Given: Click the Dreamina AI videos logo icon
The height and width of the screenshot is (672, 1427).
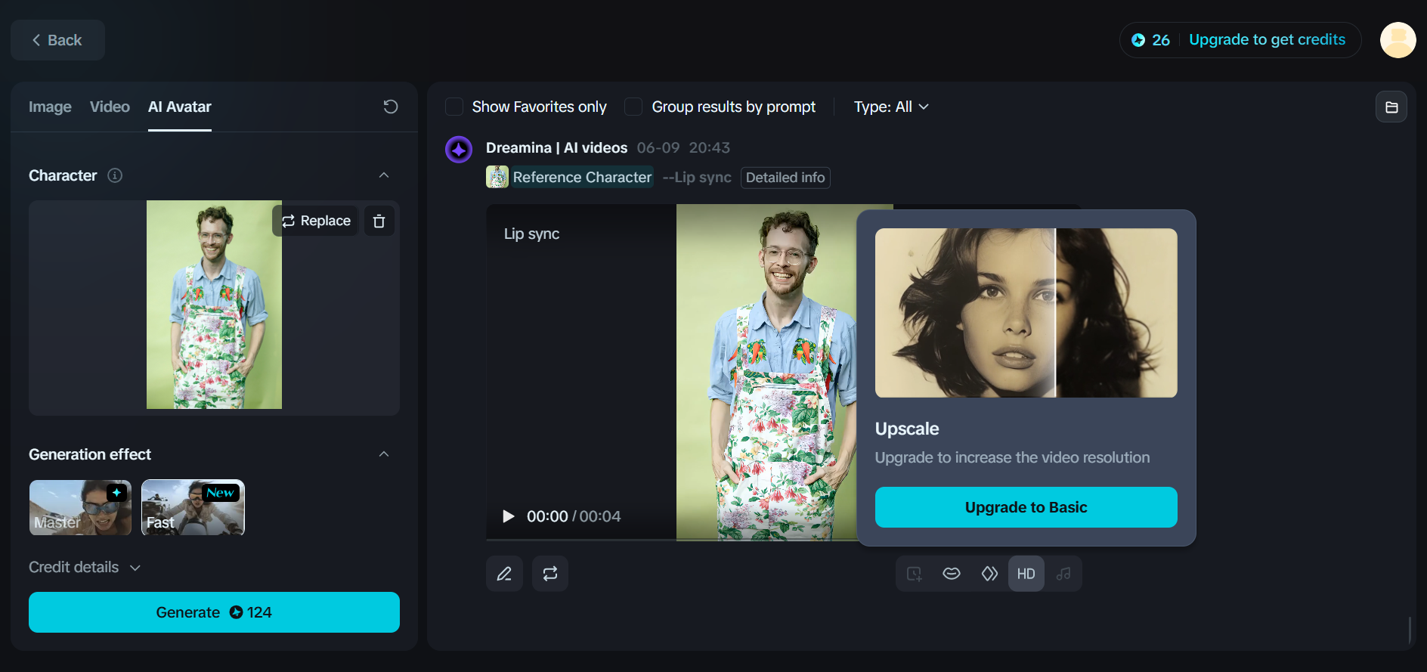Looking at the screenshot, I should pos(459,150).
